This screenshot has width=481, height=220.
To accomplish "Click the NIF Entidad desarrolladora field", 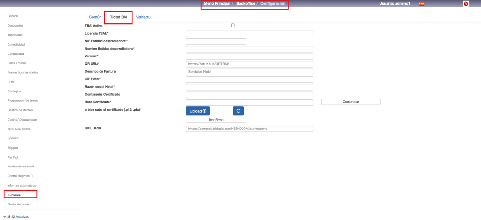I will (x=216, y=41).
